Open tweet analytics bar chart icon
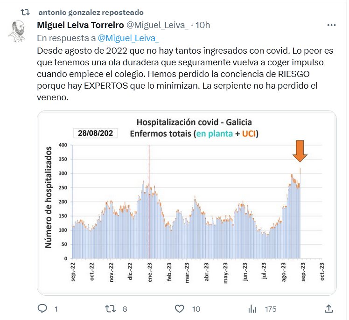Screen dimensions: 349x320 click(x=252, y=309)
